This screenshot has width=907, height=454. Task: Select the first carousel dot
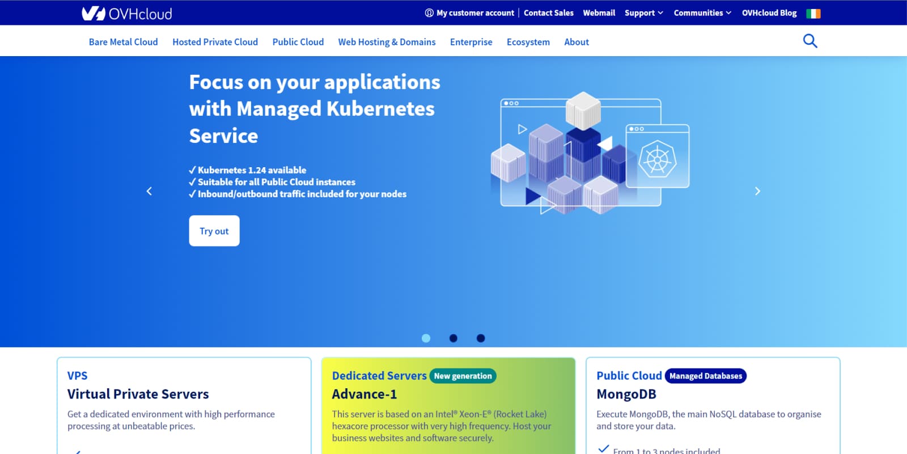coord(426,338)
